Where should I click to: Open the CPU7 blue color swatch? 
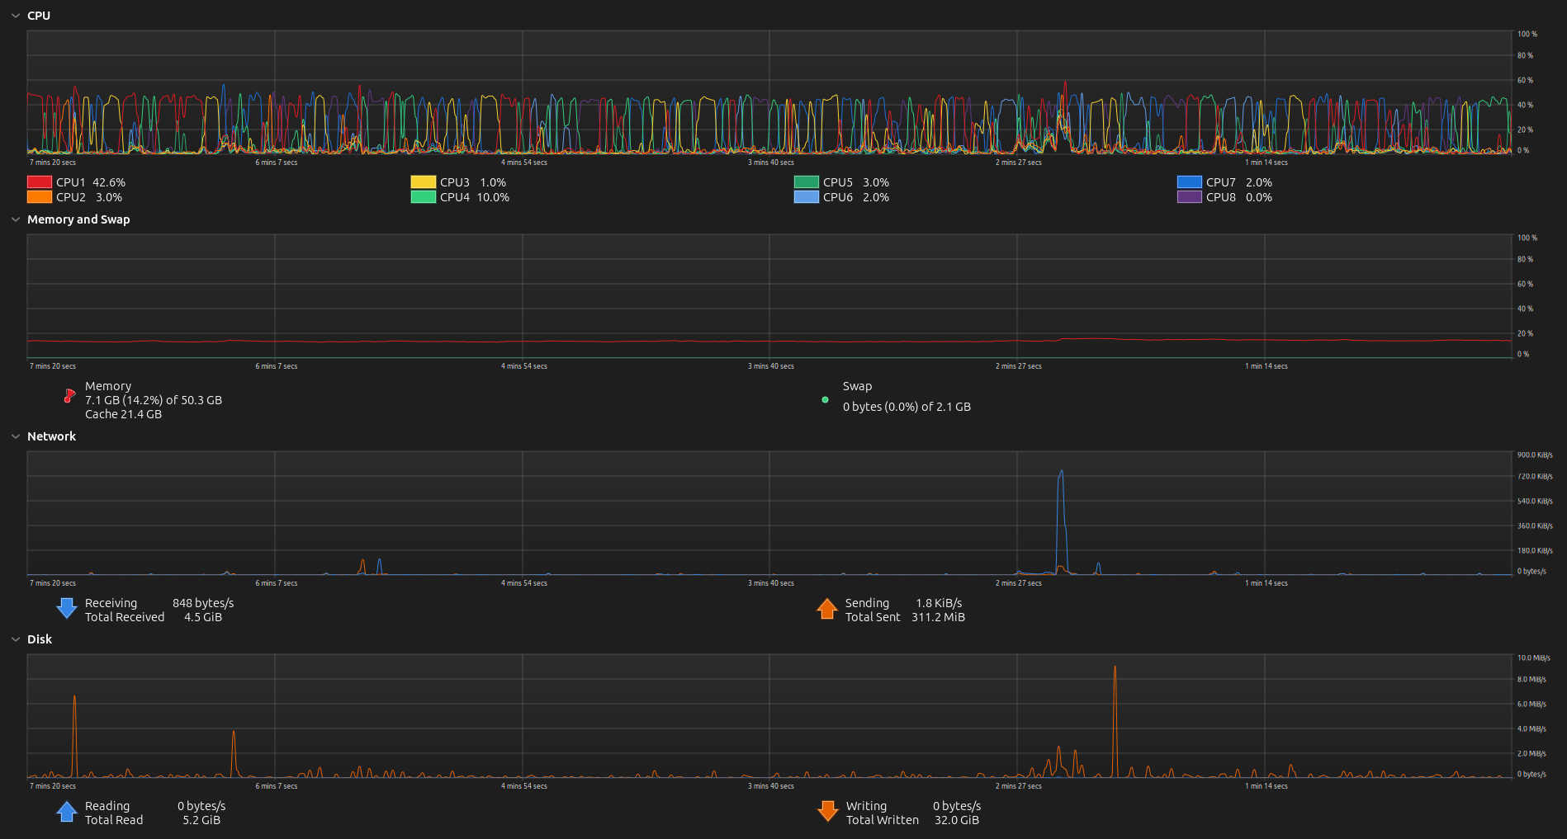pos(1190,182)
